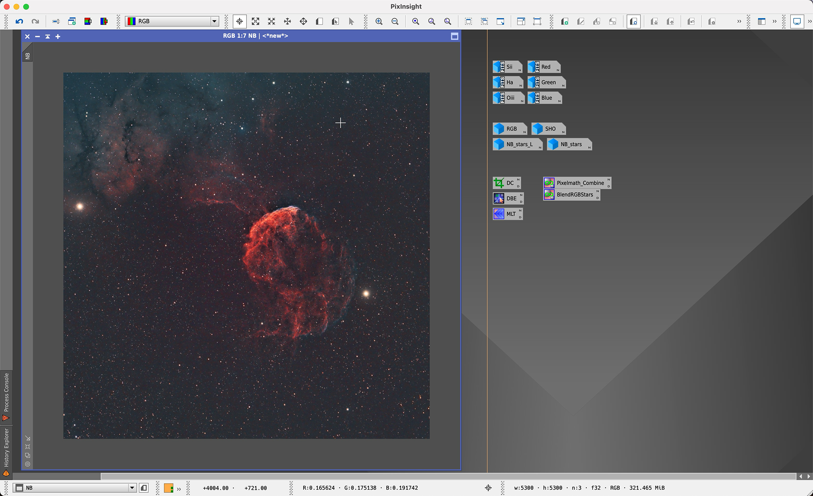Screen dimensions: 813x496
Task: Click the new image window icon with green plus
Action: click(72, 21)
